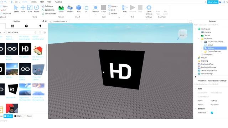The image size is (228, 128).
Task: Open the Terrain Editor
Action: point(61,9)
